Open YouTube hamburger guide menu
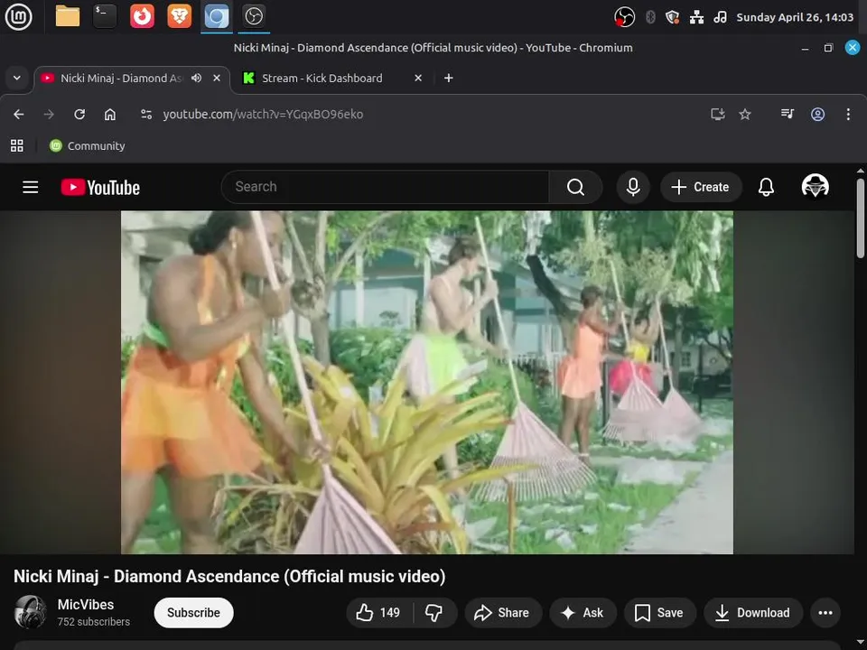 coord(31,188)
